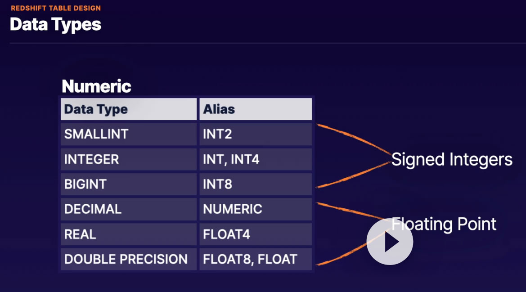Click the Data Type column header

[129, 109]
